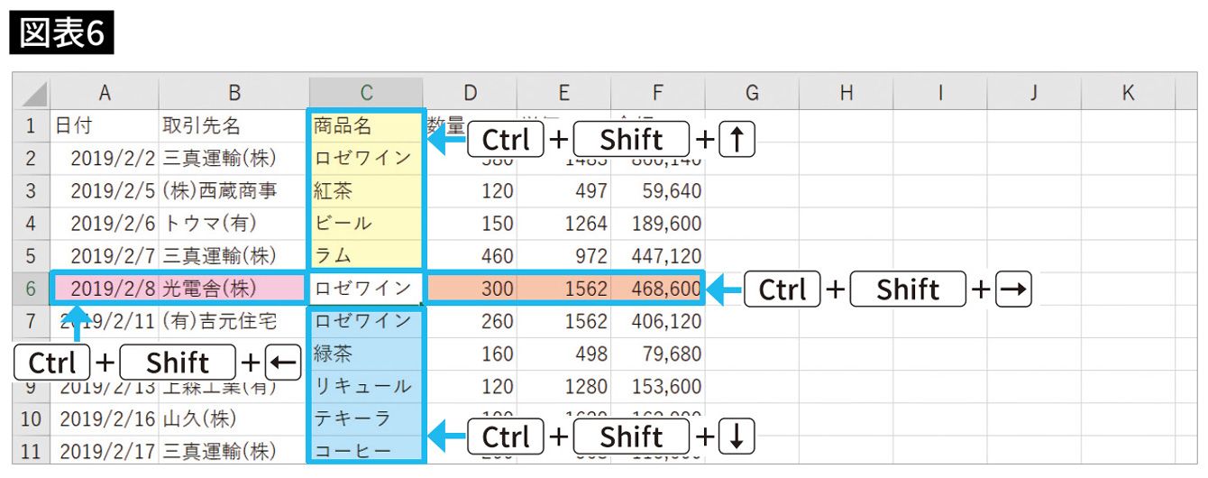This screenshot has height=478, width=1208.
Task: Select cell C6 containing ロゼワイン
Action: point(366,290)
